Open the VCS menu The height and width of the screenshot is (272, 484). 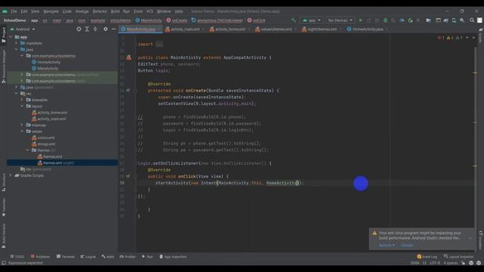[x=150, y=11]
